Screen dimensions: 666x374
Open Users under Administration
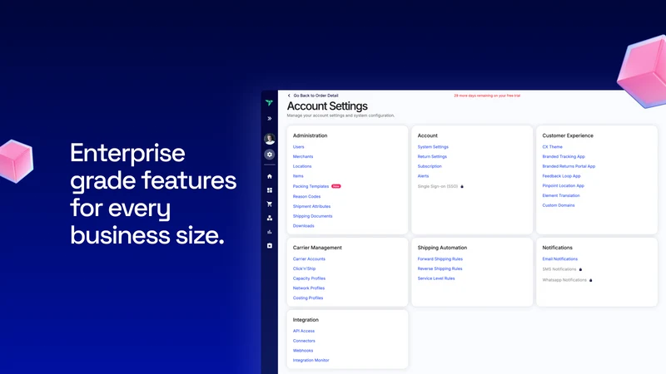point(298,147)
